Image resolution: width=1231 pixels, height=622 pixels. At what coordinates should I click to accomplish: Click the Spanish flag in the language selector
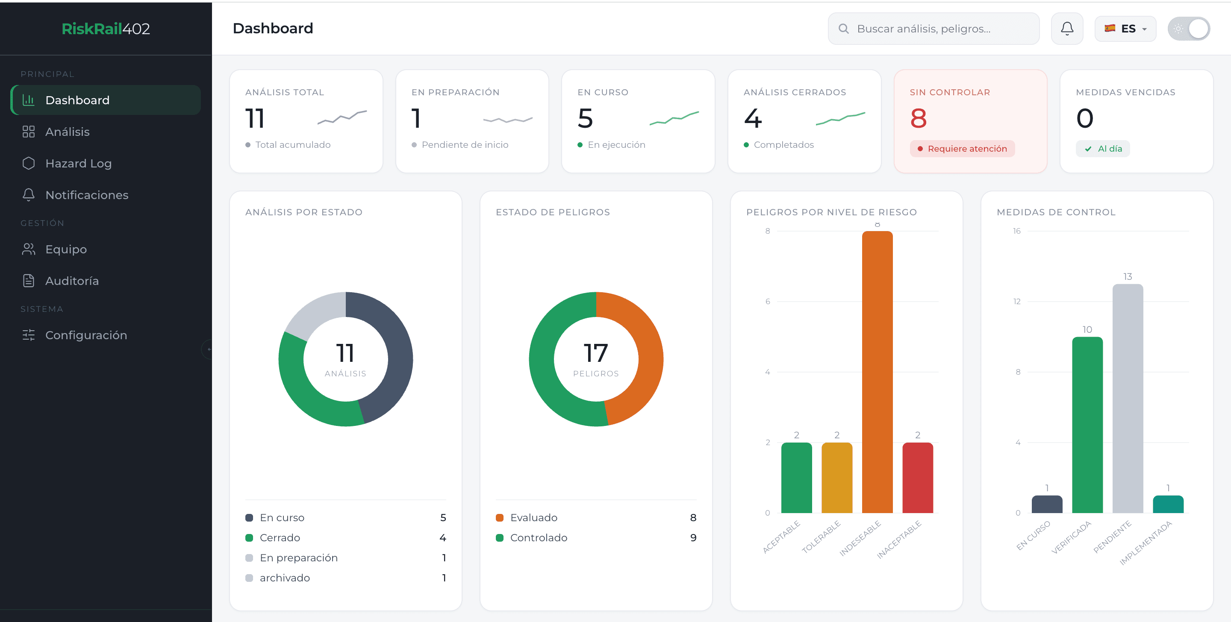click(1110, 29)
